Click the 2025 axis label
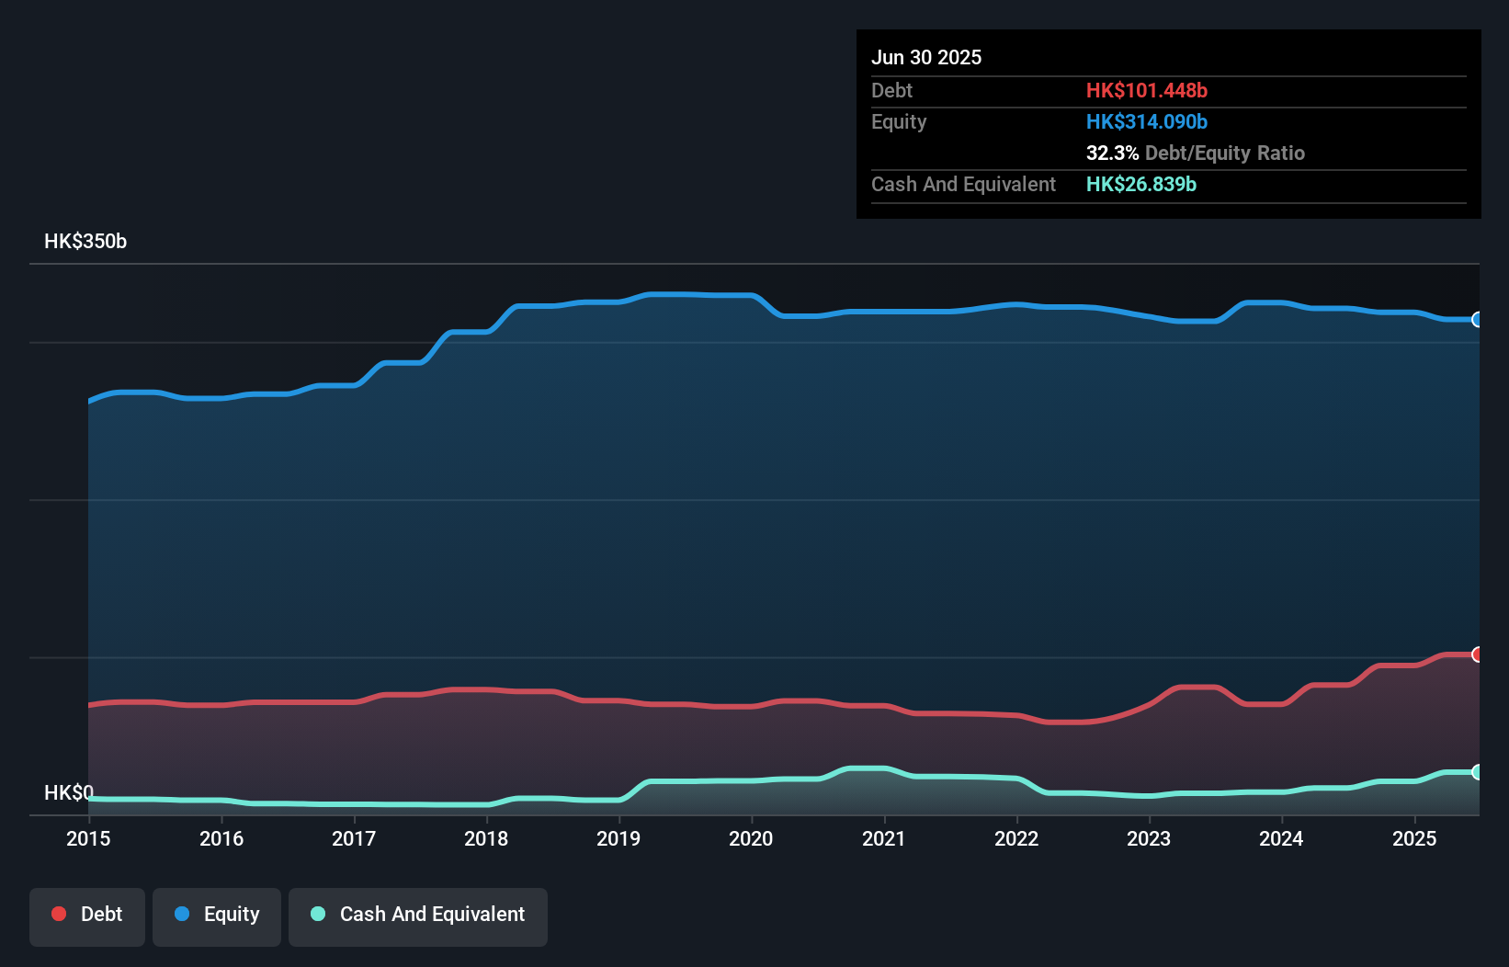 [1414, 838]
